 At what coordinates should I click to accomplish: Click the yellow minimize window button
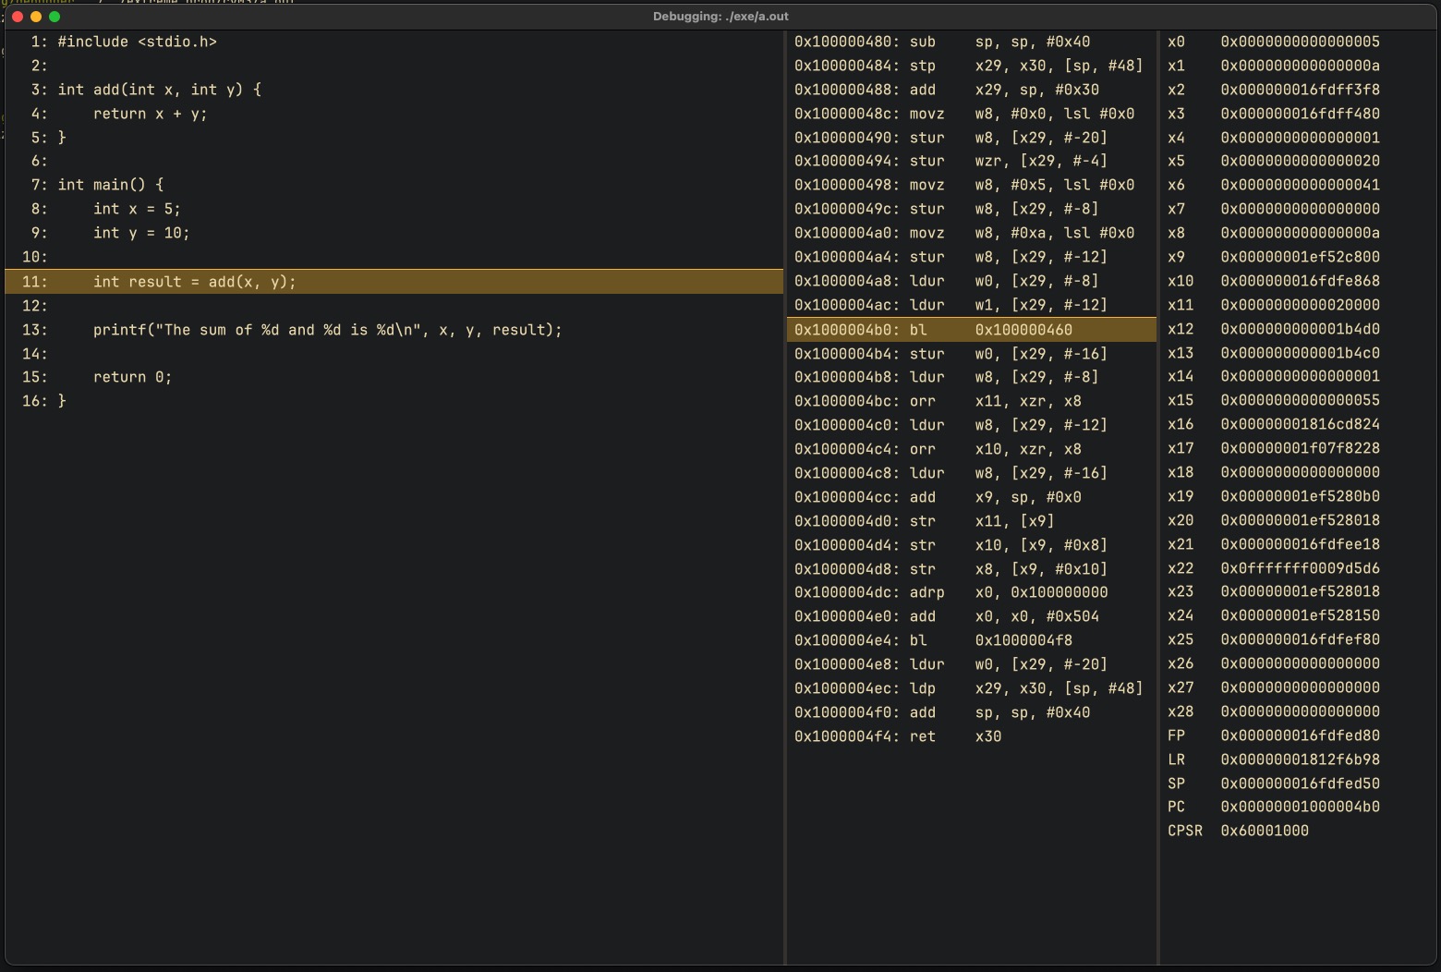(x=36, y=17)
